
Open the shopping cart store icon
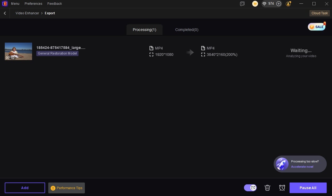point(255,4)
